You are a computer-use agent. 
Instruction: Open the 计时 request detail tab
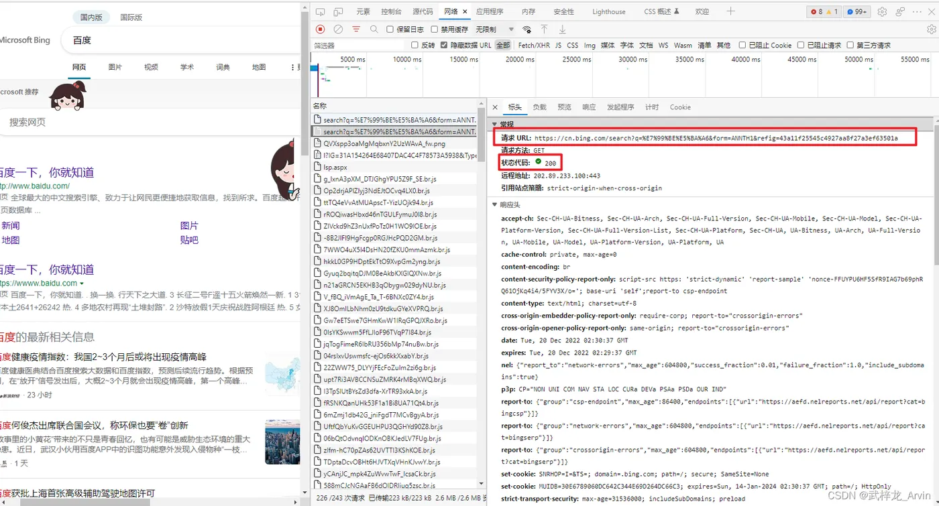point(652,107)
